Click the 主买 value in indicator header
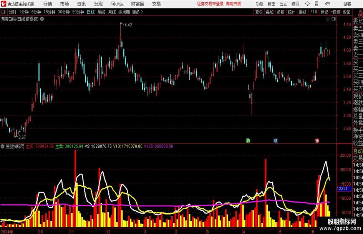Image resolution: width=363 pixels, height=234 pixels. pos(40,146)
